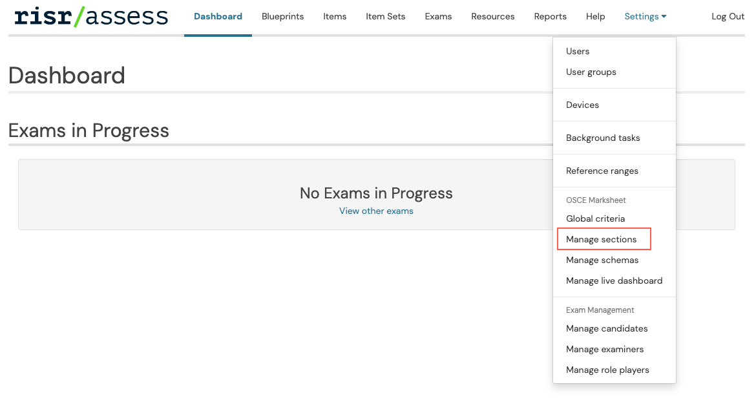The width and height of the screenshot is (756, 402).
Task: Select Global criteria under OSCE Marksheet
Action: coord(595,218)
